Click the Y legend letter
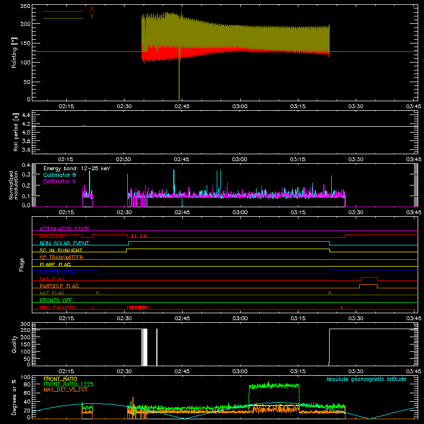This screenshot has height=424, width=424. point(92,16)
